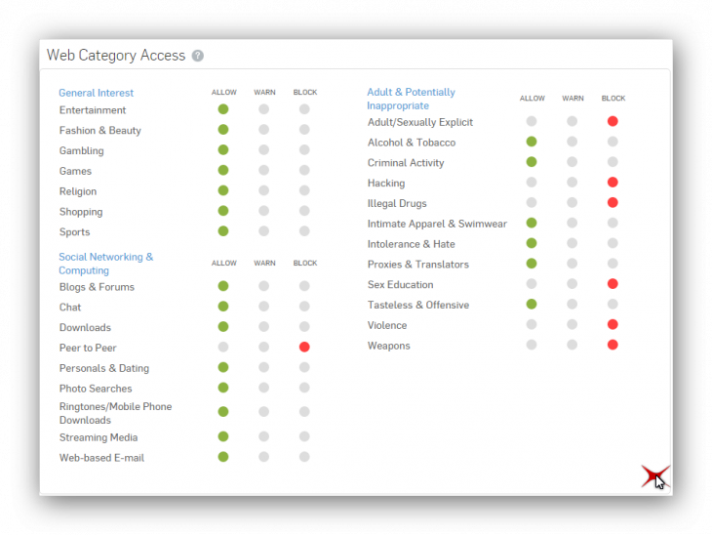The height and width of the screenshot is (535, 712).
Task: Click the Gambling category label
Action: 82,151
